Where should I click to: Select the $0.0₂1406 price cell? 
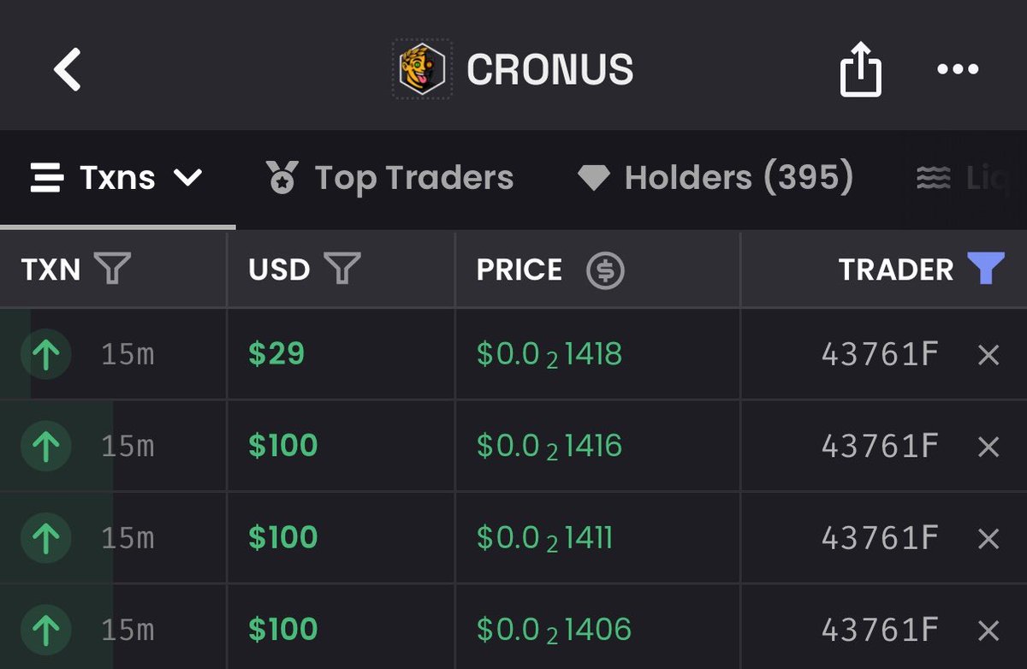[597, 630]
